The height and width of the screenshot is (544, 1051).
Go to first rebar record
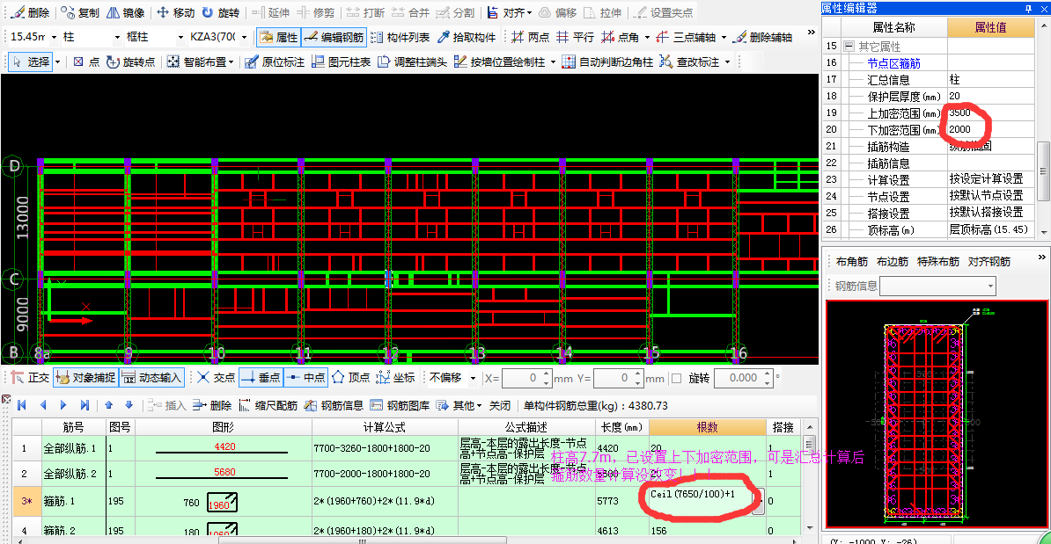pos(21,405)
